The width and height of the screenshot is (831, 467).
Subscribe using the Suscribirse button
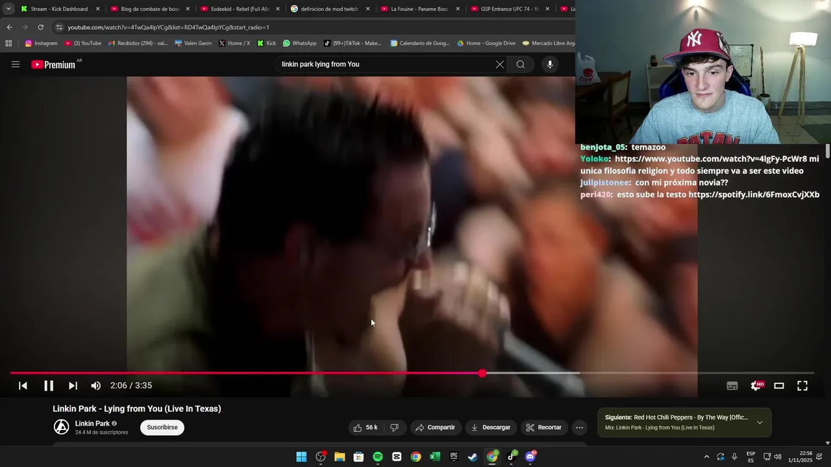coord(162,427)
